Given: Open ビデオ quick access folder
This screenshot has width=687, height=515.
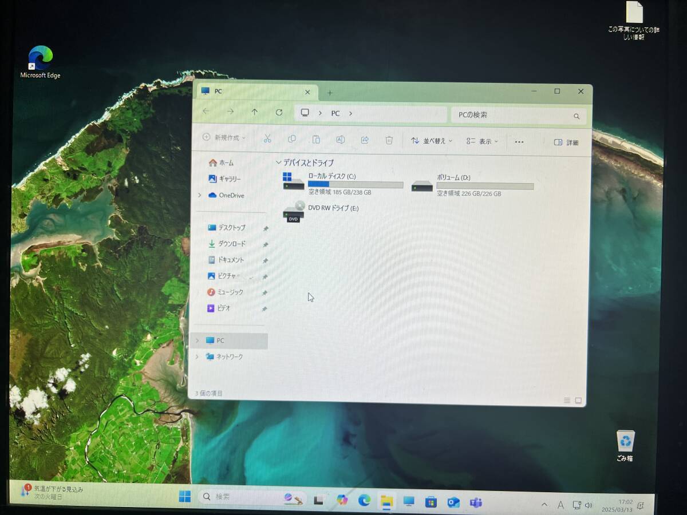Looking at the screenshot, I should click(x=219, y=308).
